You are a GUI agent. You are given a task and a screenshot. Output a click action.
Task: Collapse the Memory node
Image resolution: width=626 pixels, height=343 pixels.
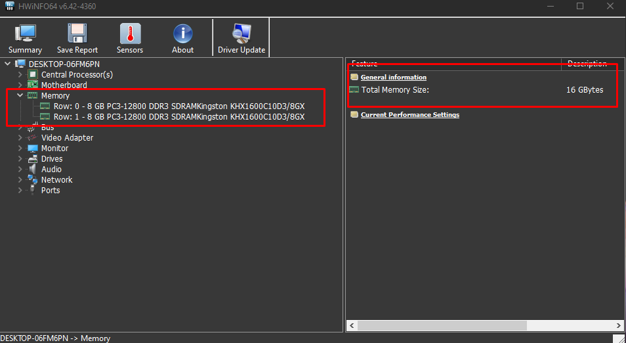coord(20,95)
